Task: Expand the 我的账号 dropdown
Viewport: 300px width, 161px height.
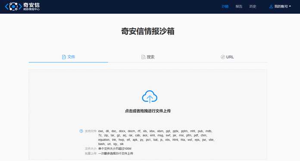Action: (283, 6)
